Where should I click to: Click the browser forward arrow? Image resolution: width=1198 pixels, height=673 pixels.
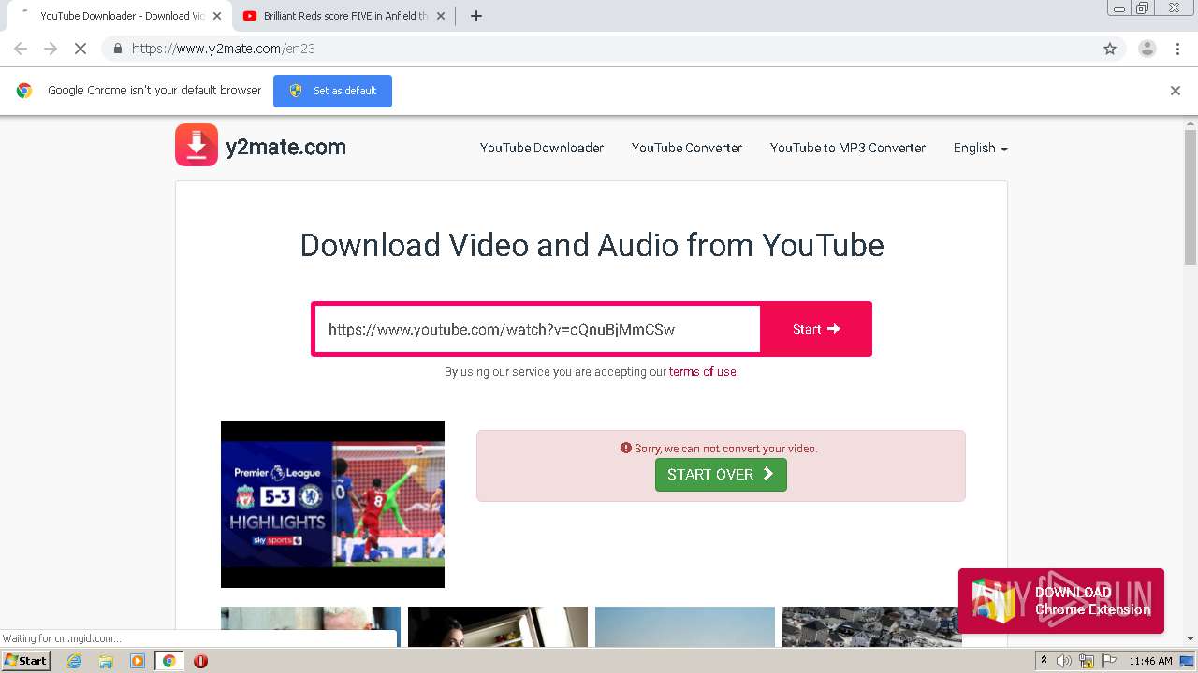[x=51, y=49]
